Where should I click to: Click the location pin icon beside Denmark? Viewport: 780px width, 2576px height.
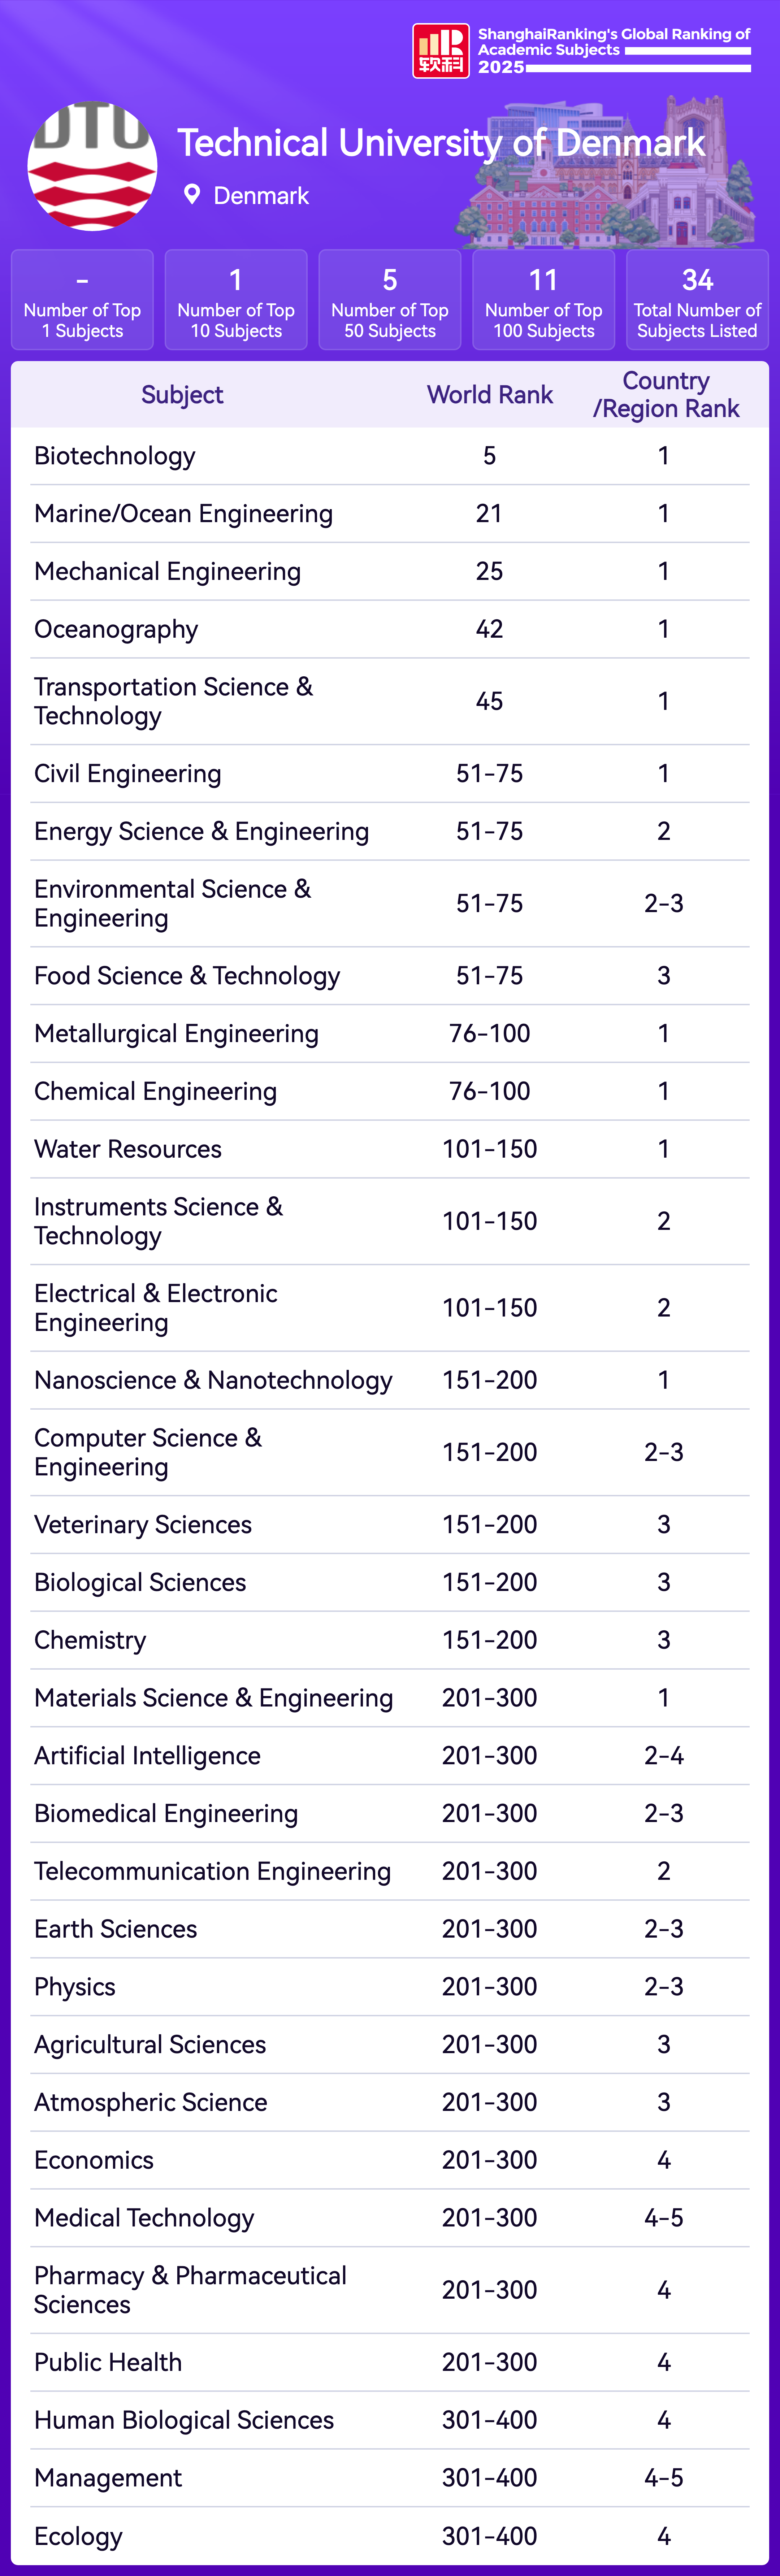coord(192,195)
